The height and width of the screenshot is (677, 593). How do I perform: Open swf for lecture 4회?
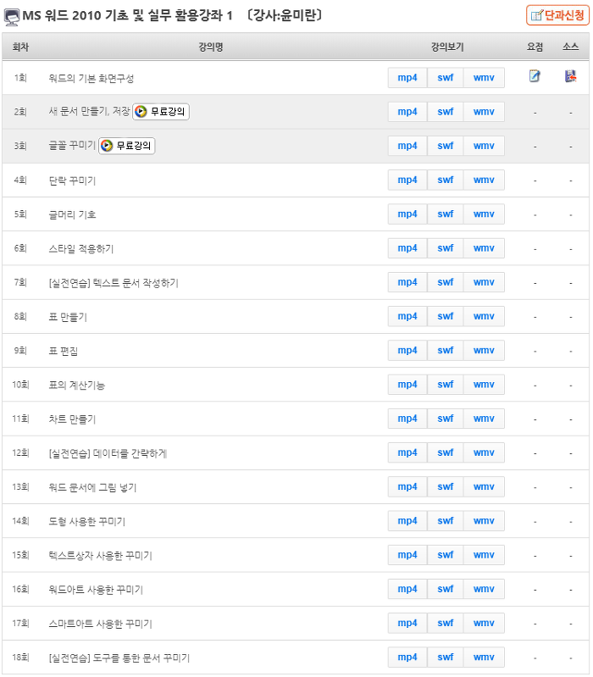[446, 180]
